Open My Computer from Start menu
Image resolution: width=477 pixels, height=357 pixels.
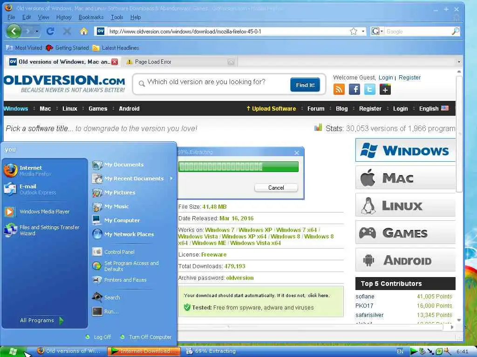(133, 220)
